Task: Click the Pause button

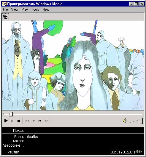Action: tap(12, 121)
